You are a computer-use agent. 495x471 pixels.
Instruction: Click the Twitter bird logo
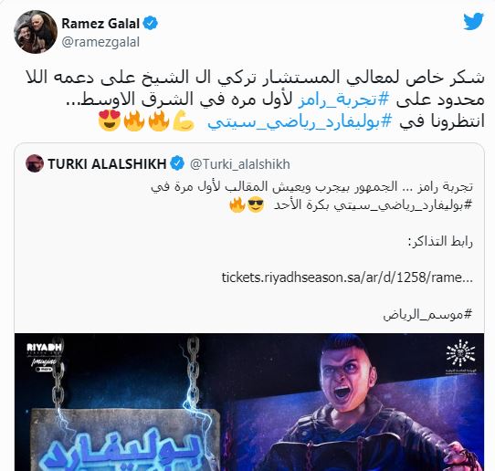coord(473,22)
